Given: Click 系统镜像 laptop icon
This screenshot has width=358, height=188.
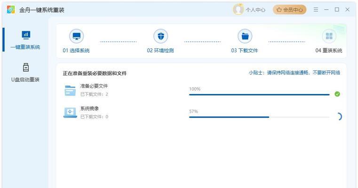Looking at the screenshot, I should click(70, 113).
